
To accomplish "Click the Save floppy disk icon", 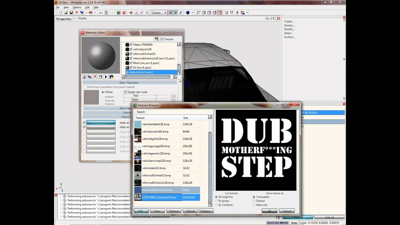I will [71, 12].
